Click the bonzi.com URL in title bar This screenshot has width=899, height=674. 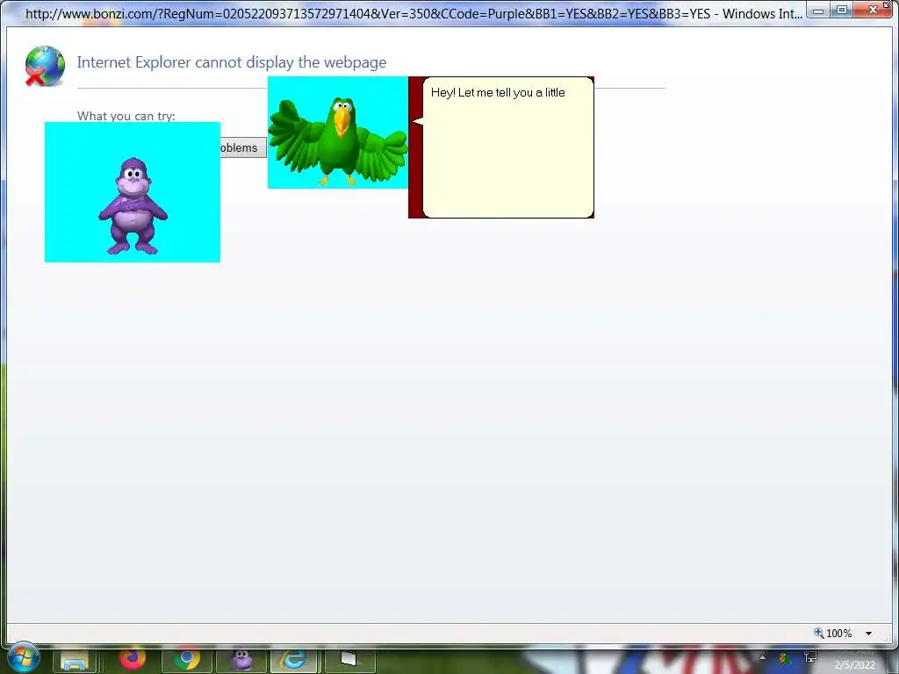click(368, 13)
